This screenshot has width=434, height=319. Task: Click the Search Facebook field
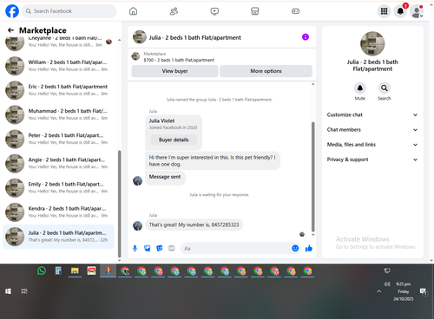coord(69,11)
